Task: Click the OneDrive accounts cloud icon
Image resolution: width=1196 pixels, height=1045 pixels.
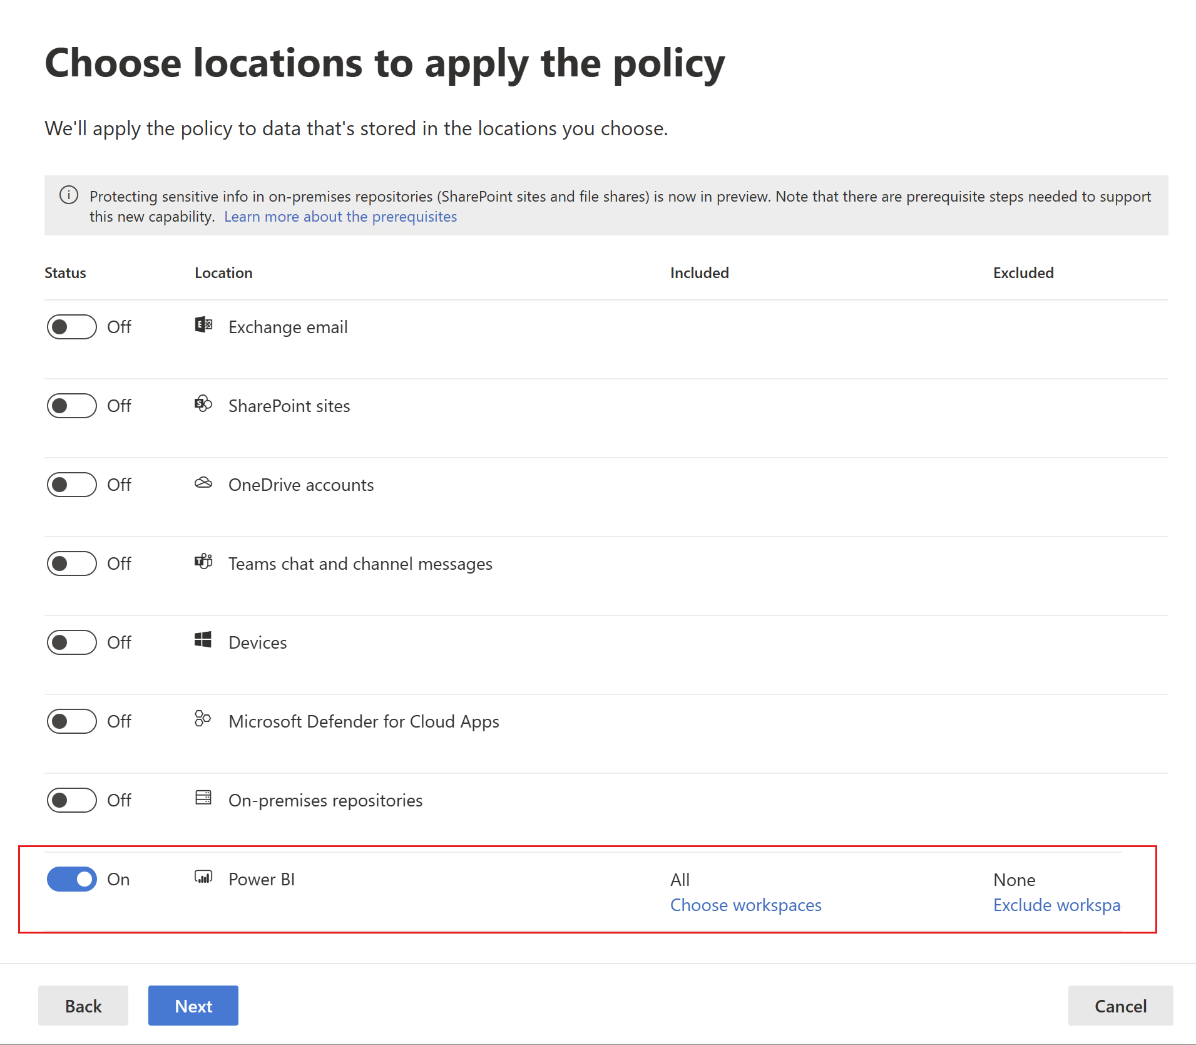Action: coord(203,483)
